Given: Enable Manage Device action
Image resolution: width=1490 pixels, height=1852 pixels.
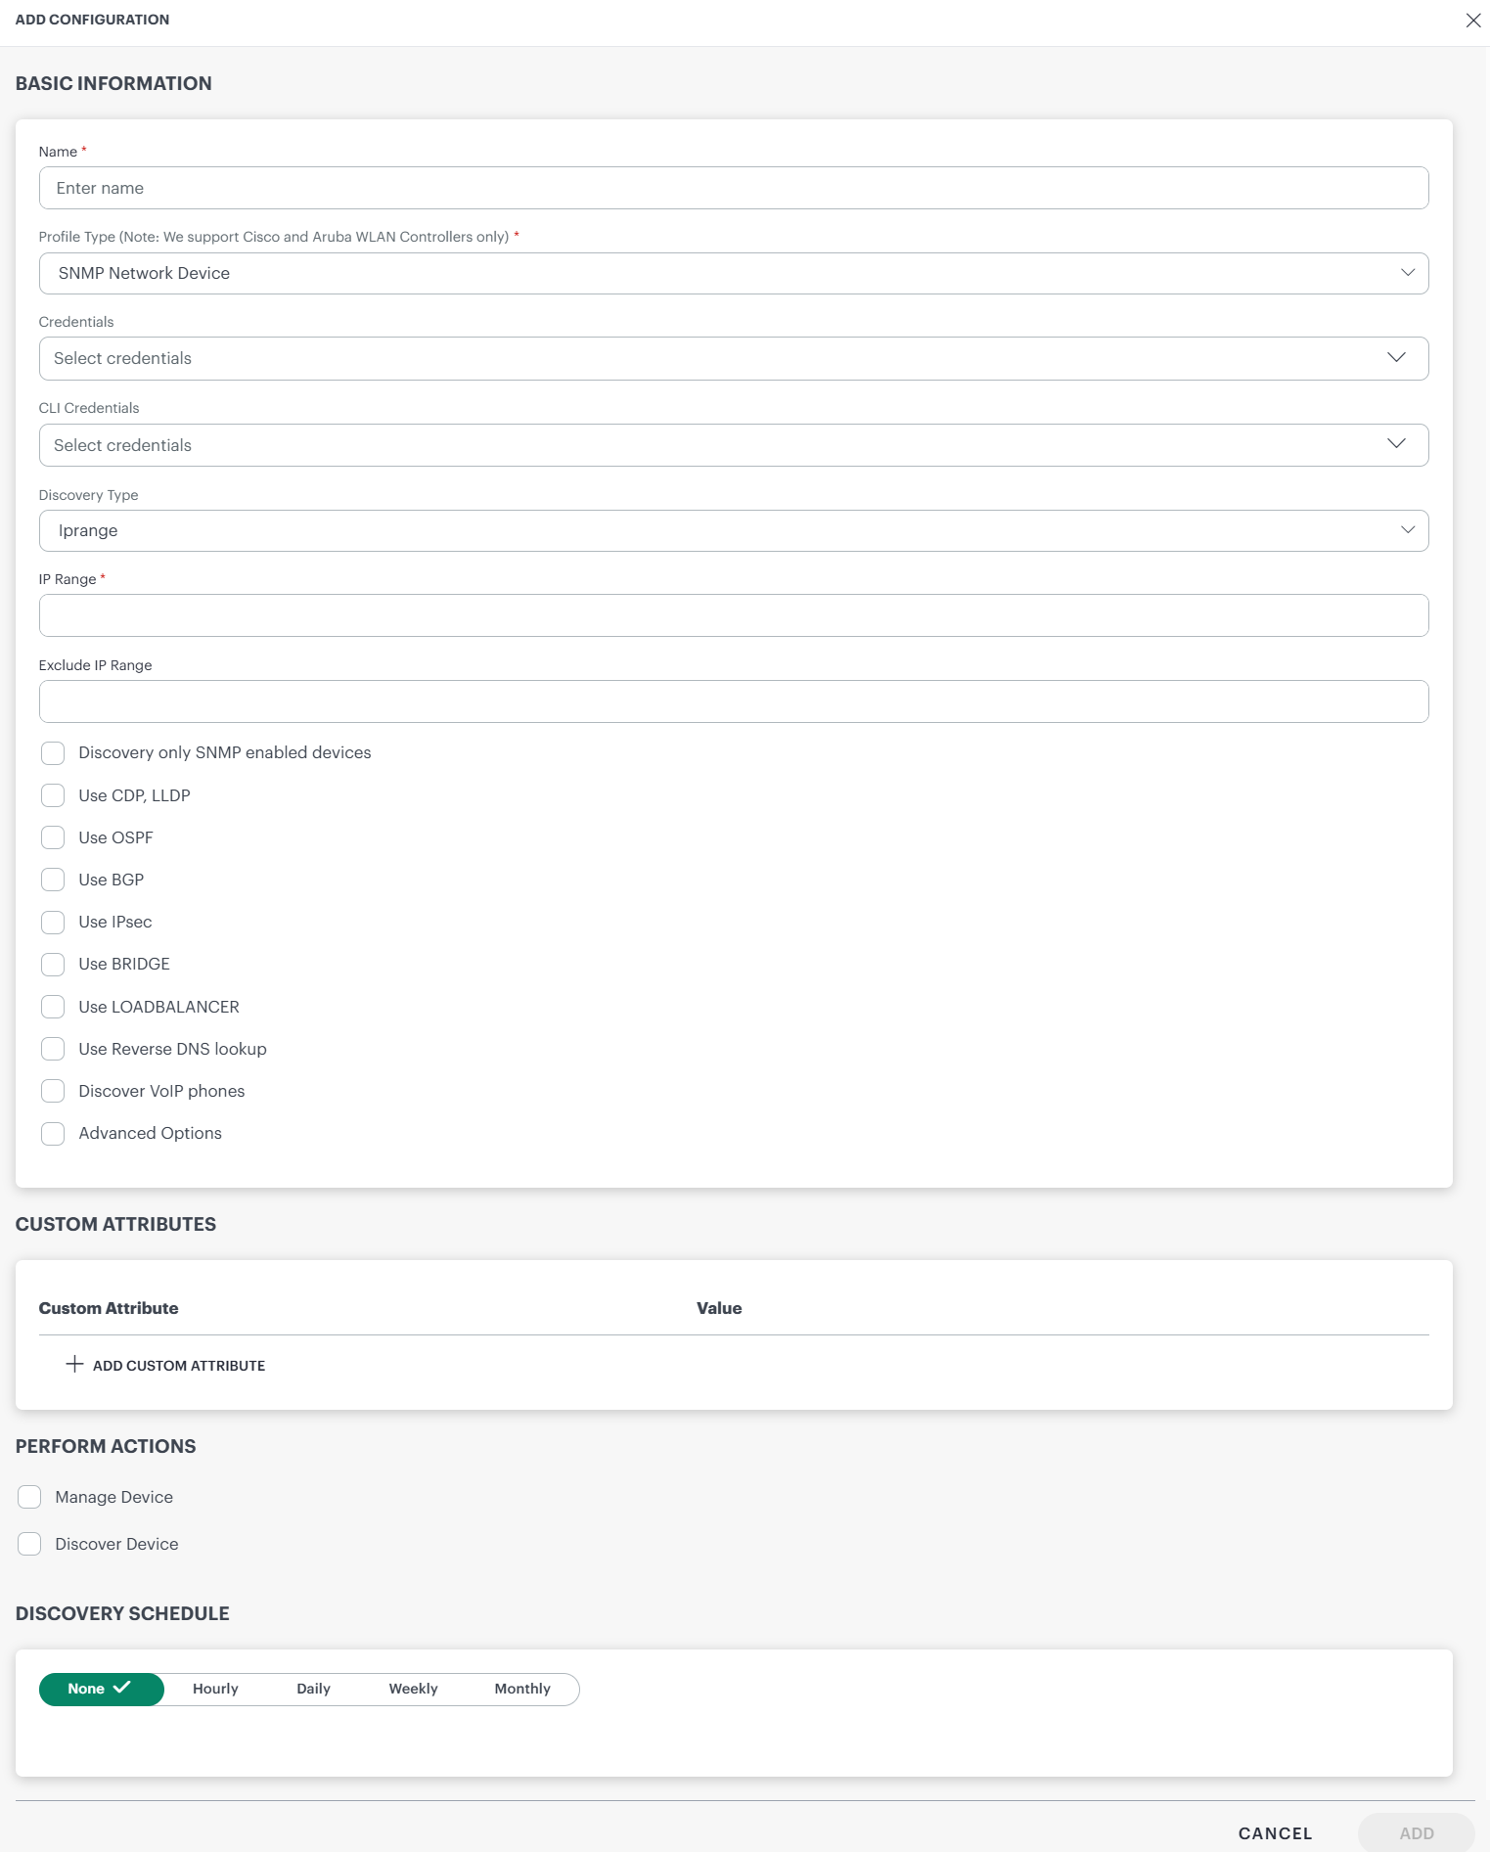Looking at the screenshot, I should click(x=29, y=1497).
